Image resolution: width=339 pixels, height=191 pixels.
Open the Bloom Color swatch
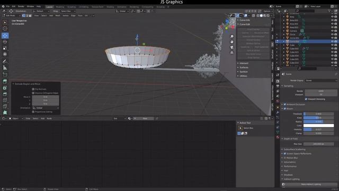pos(318,126)
